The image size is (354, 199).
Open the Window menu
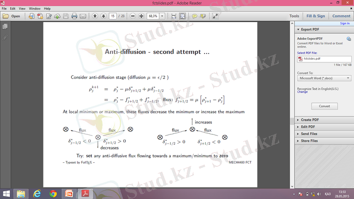pos(35,8)
